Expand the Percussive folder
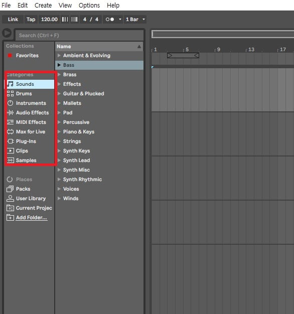Viewport: 294px width, 314px height. click(59, 122)
